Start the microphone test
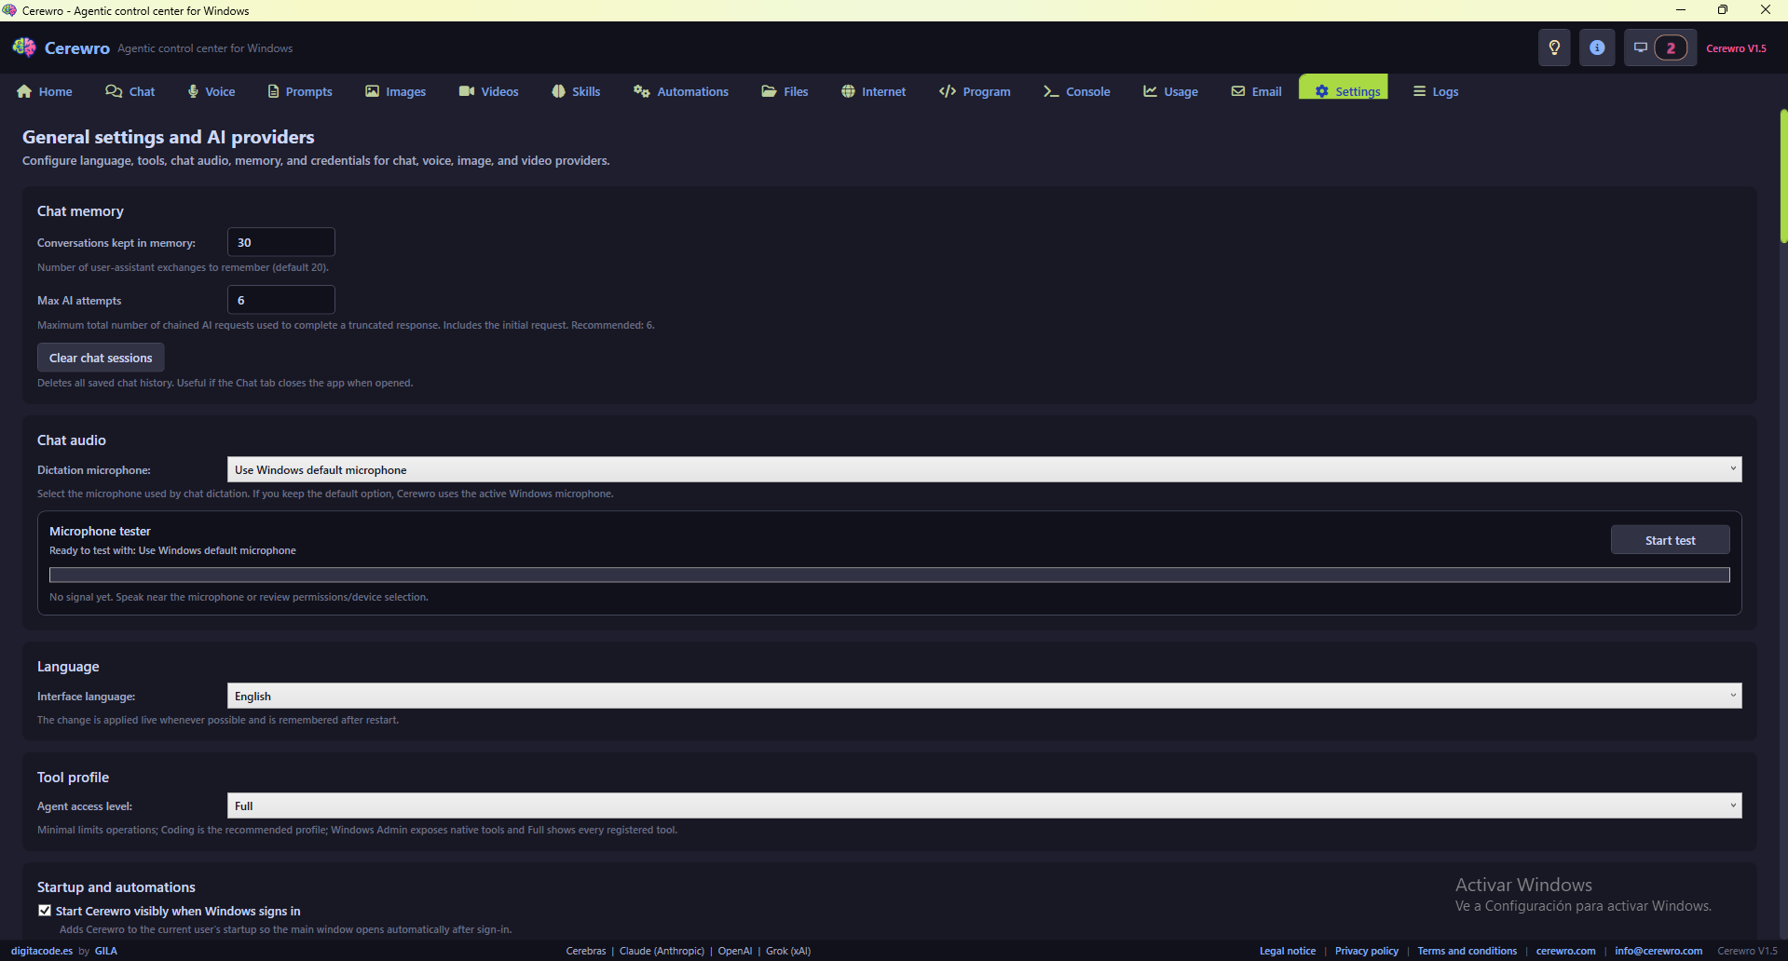Image resolution: width=1788 pixels, height=961 pixels. pyautogui.click(x=1669, y=539)
